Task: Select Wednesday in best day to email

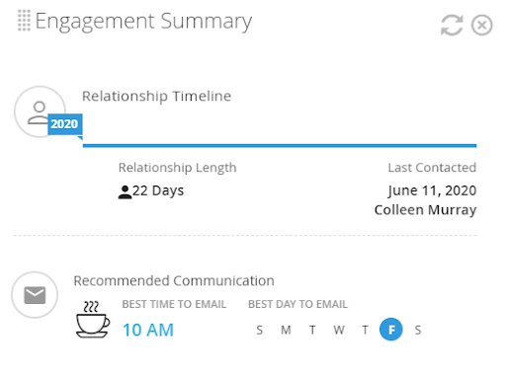Action: [339, 330]
